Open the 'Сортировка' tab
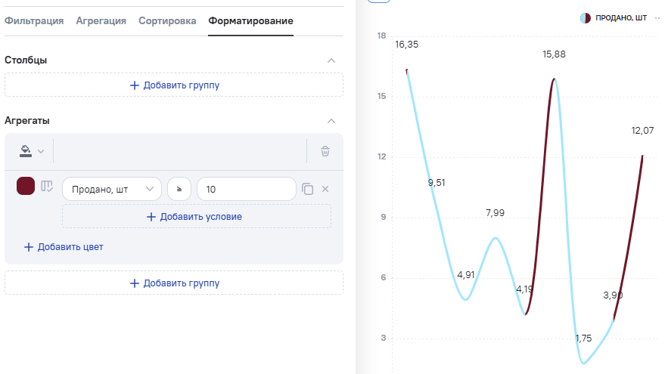The height and width of the screenshot is (374, 665). tap(167, 20)
